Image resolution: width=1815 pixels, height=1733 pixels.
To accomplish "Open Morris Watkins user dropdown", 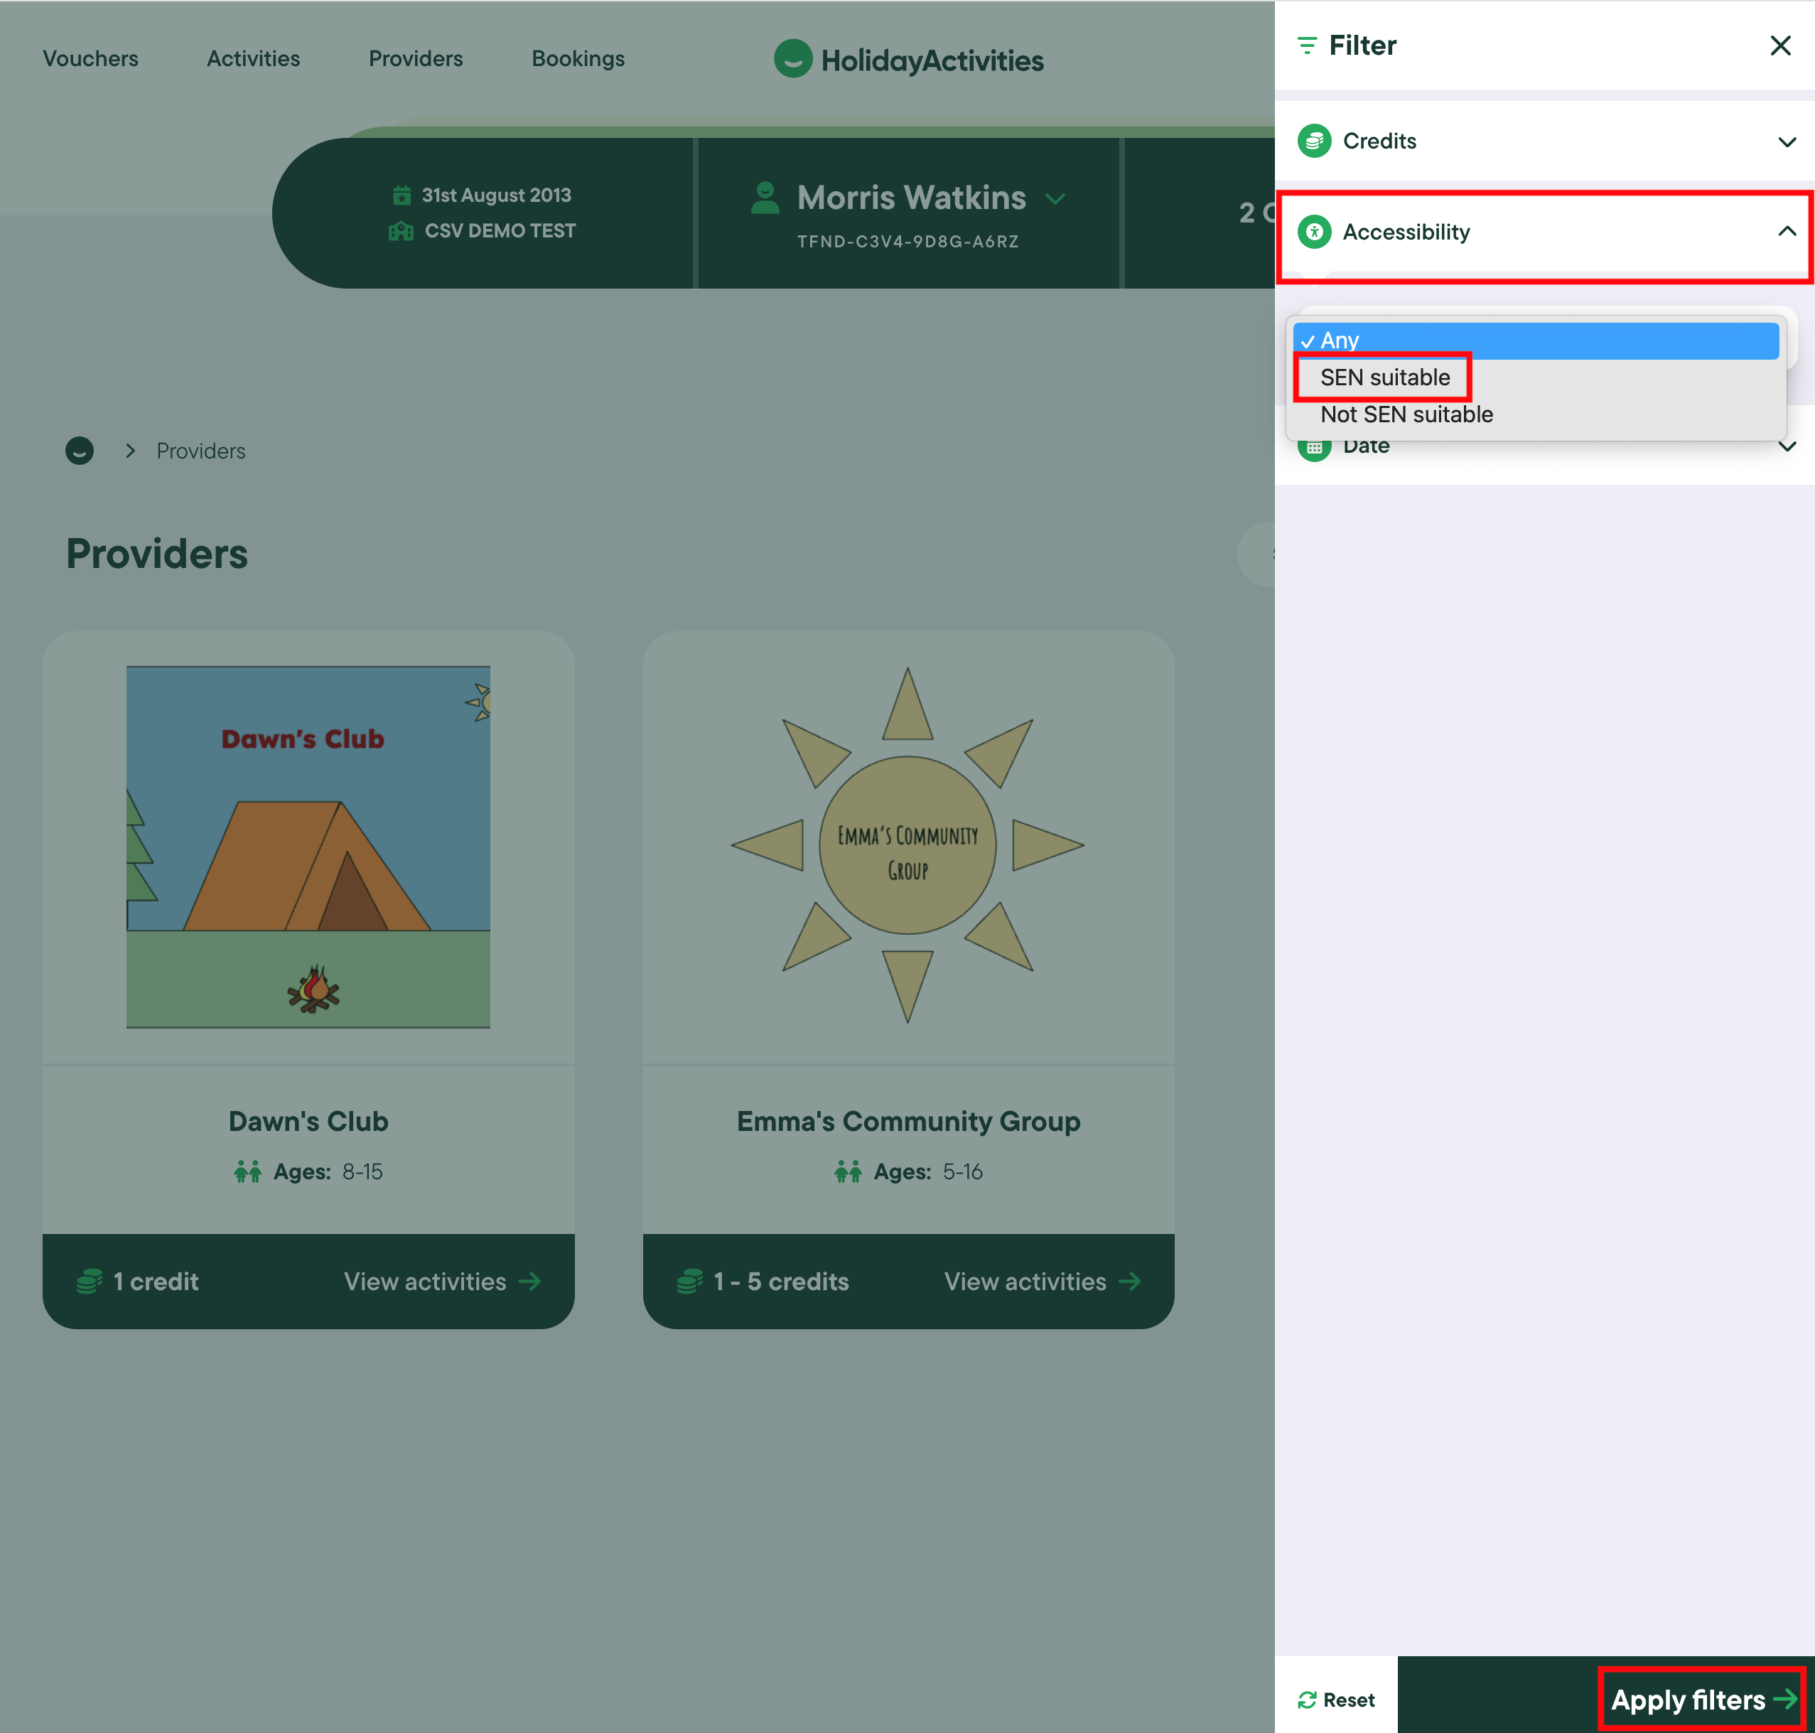I will (x=1054, y=200).
